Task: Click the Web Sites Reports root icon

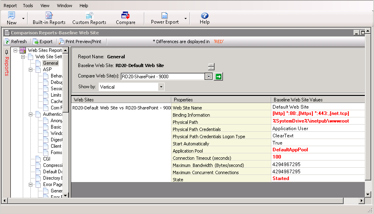Action: tap(23, 50)
